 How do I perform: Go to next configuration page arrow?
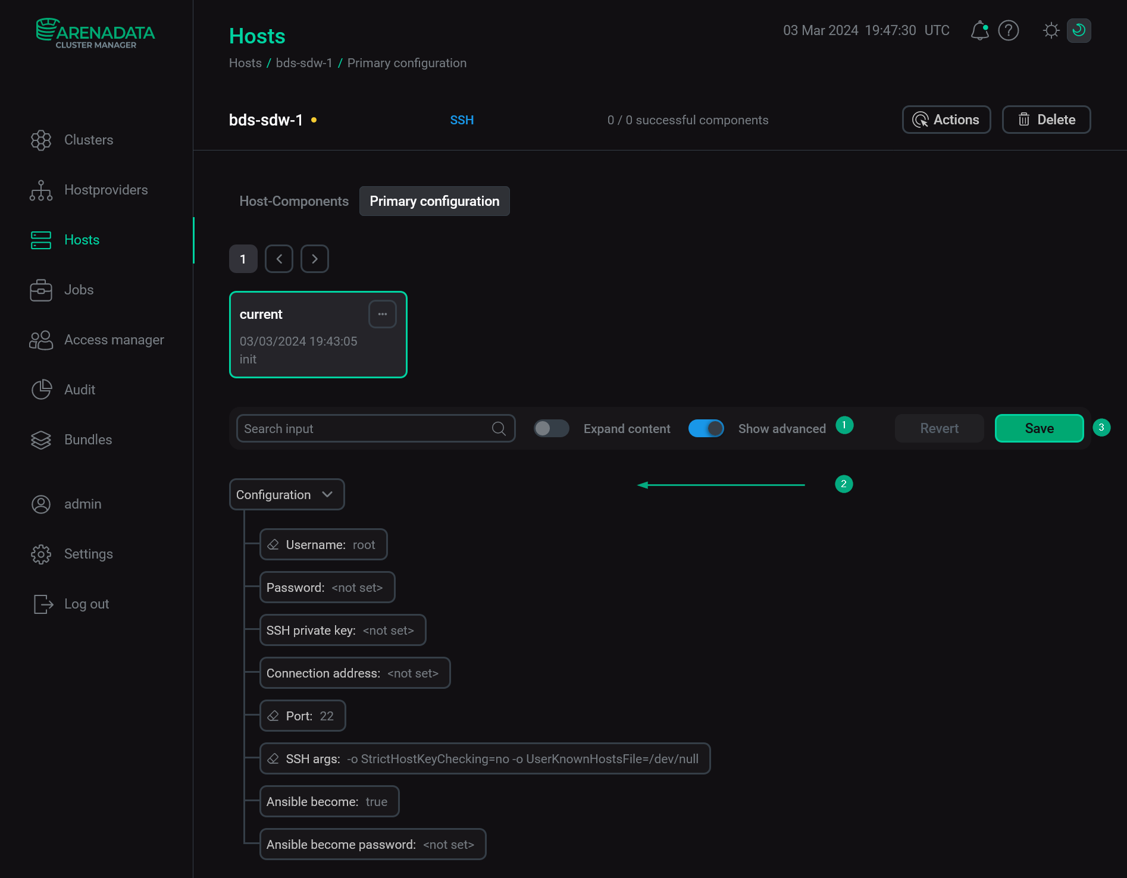[315, 259]
